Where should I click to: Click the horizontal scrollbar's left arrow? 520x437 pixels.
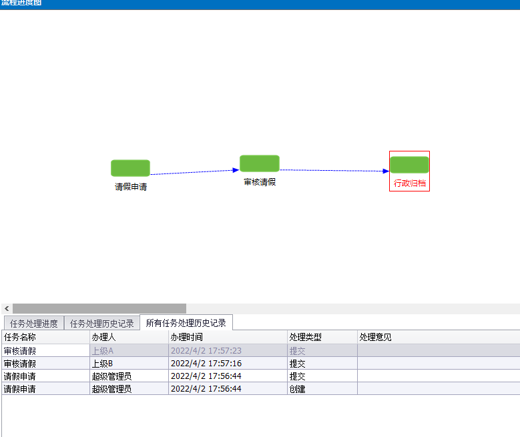pyautogui.click(x=7, y=308)
